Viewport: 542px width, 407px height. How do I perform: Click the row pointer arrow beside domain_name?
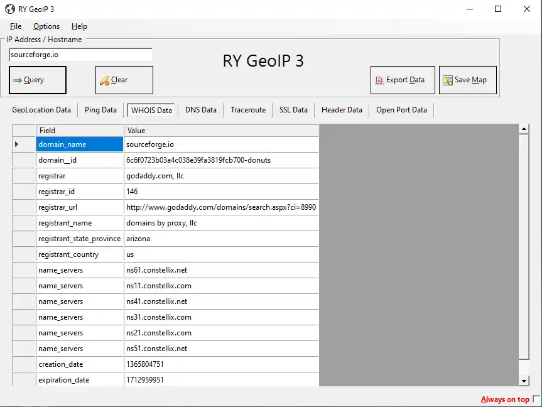click(16, 144)
